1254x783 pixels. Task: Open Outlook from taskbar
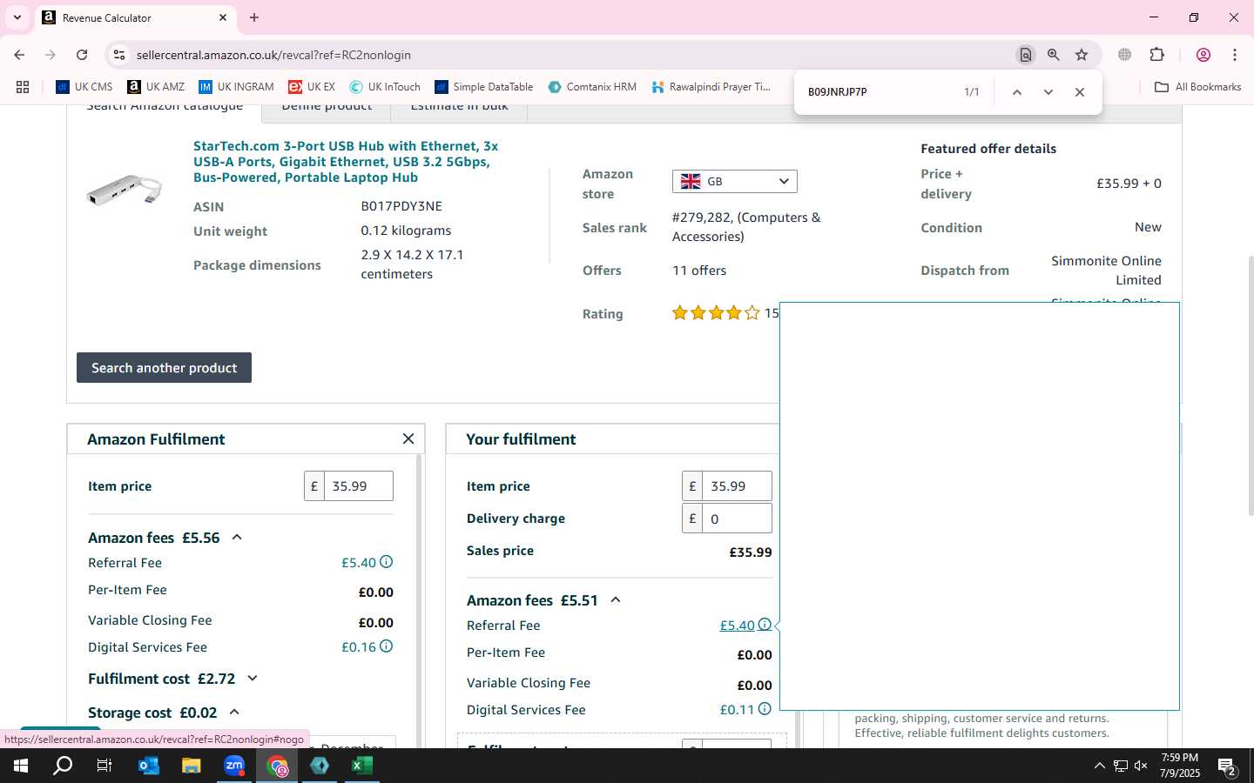[149, 766]
